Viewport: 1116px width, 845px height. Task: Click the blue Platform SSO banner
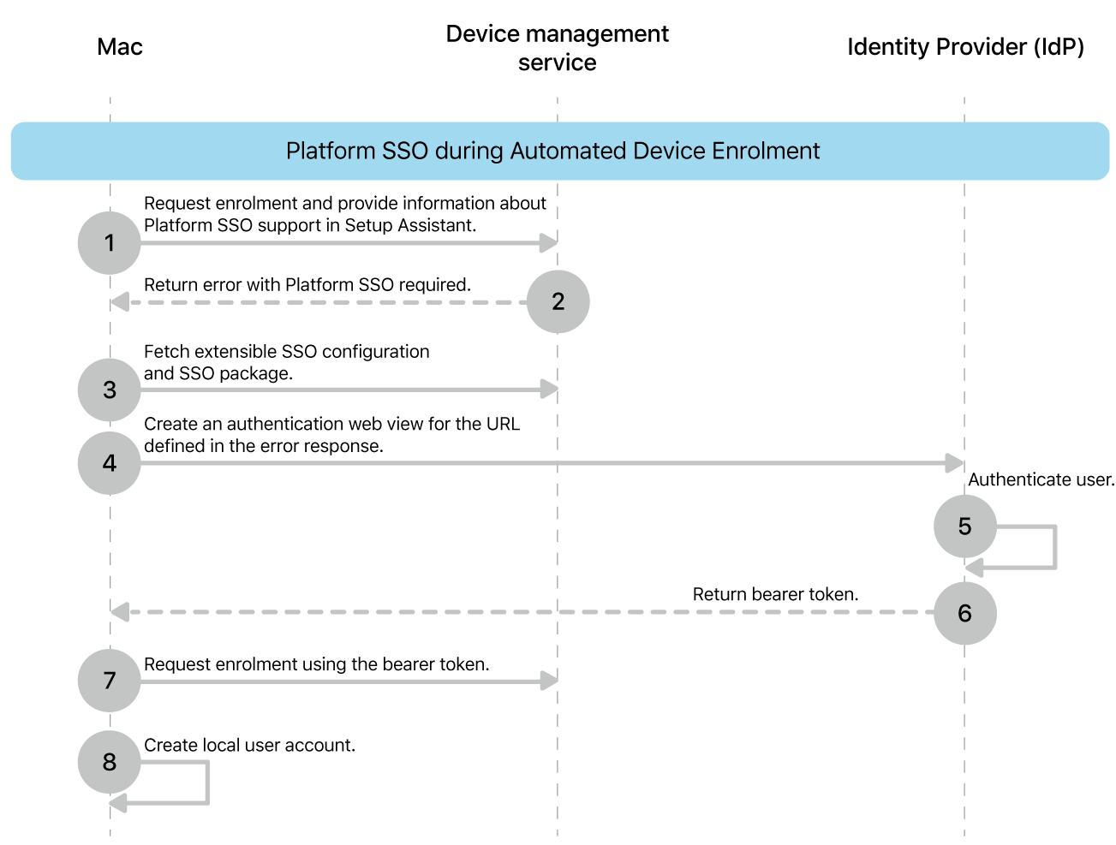[x=558, y=151]
